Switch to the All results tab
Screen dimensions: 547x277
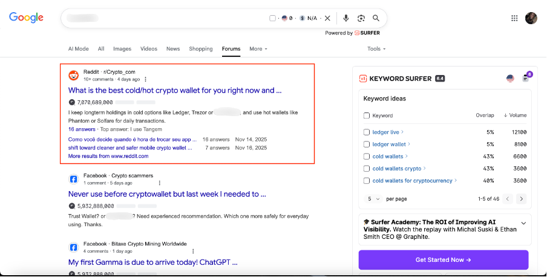point(101,49)
